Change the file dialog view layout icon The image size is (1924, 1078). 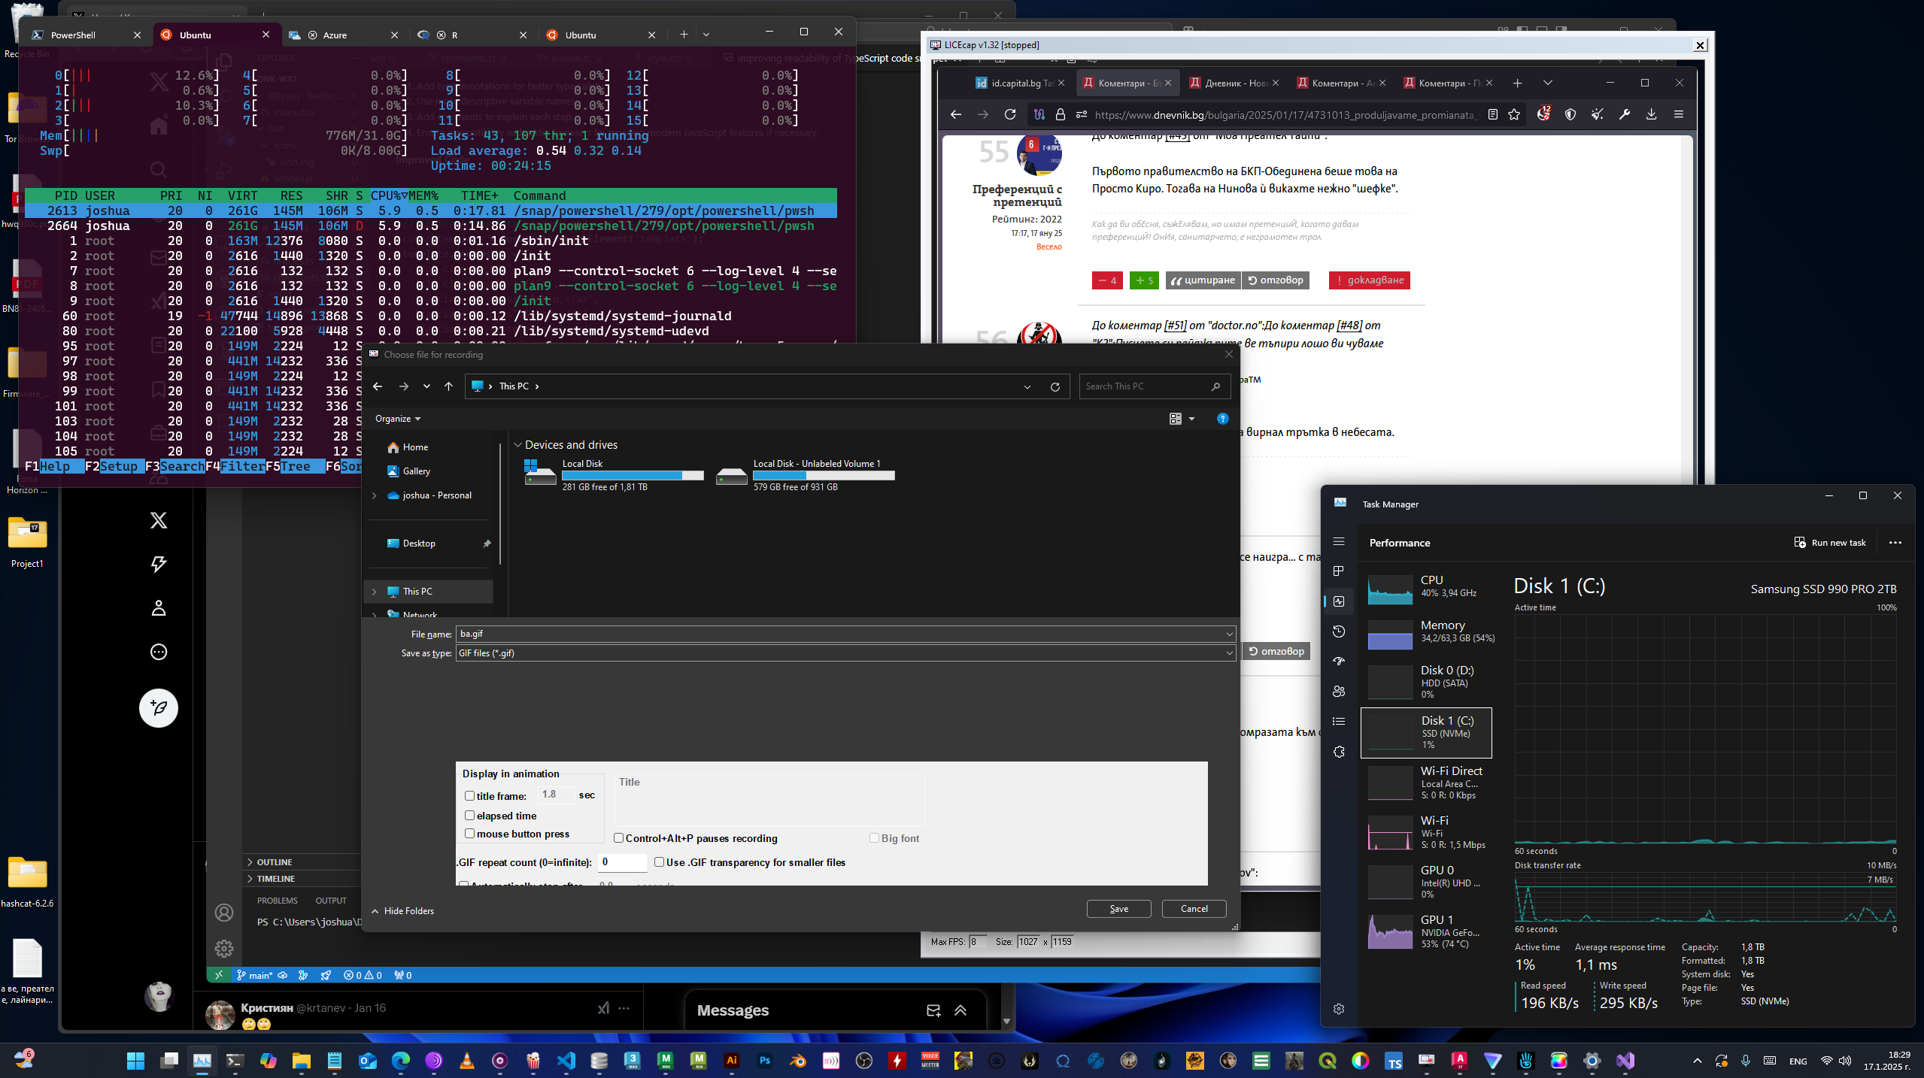[x=1176, y=419]
